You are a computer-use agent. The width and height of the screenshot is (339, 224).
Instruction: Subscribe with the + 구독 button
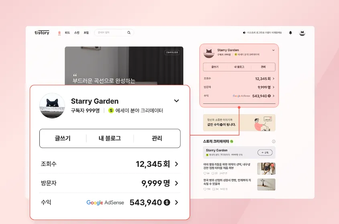tap(265, 153)
